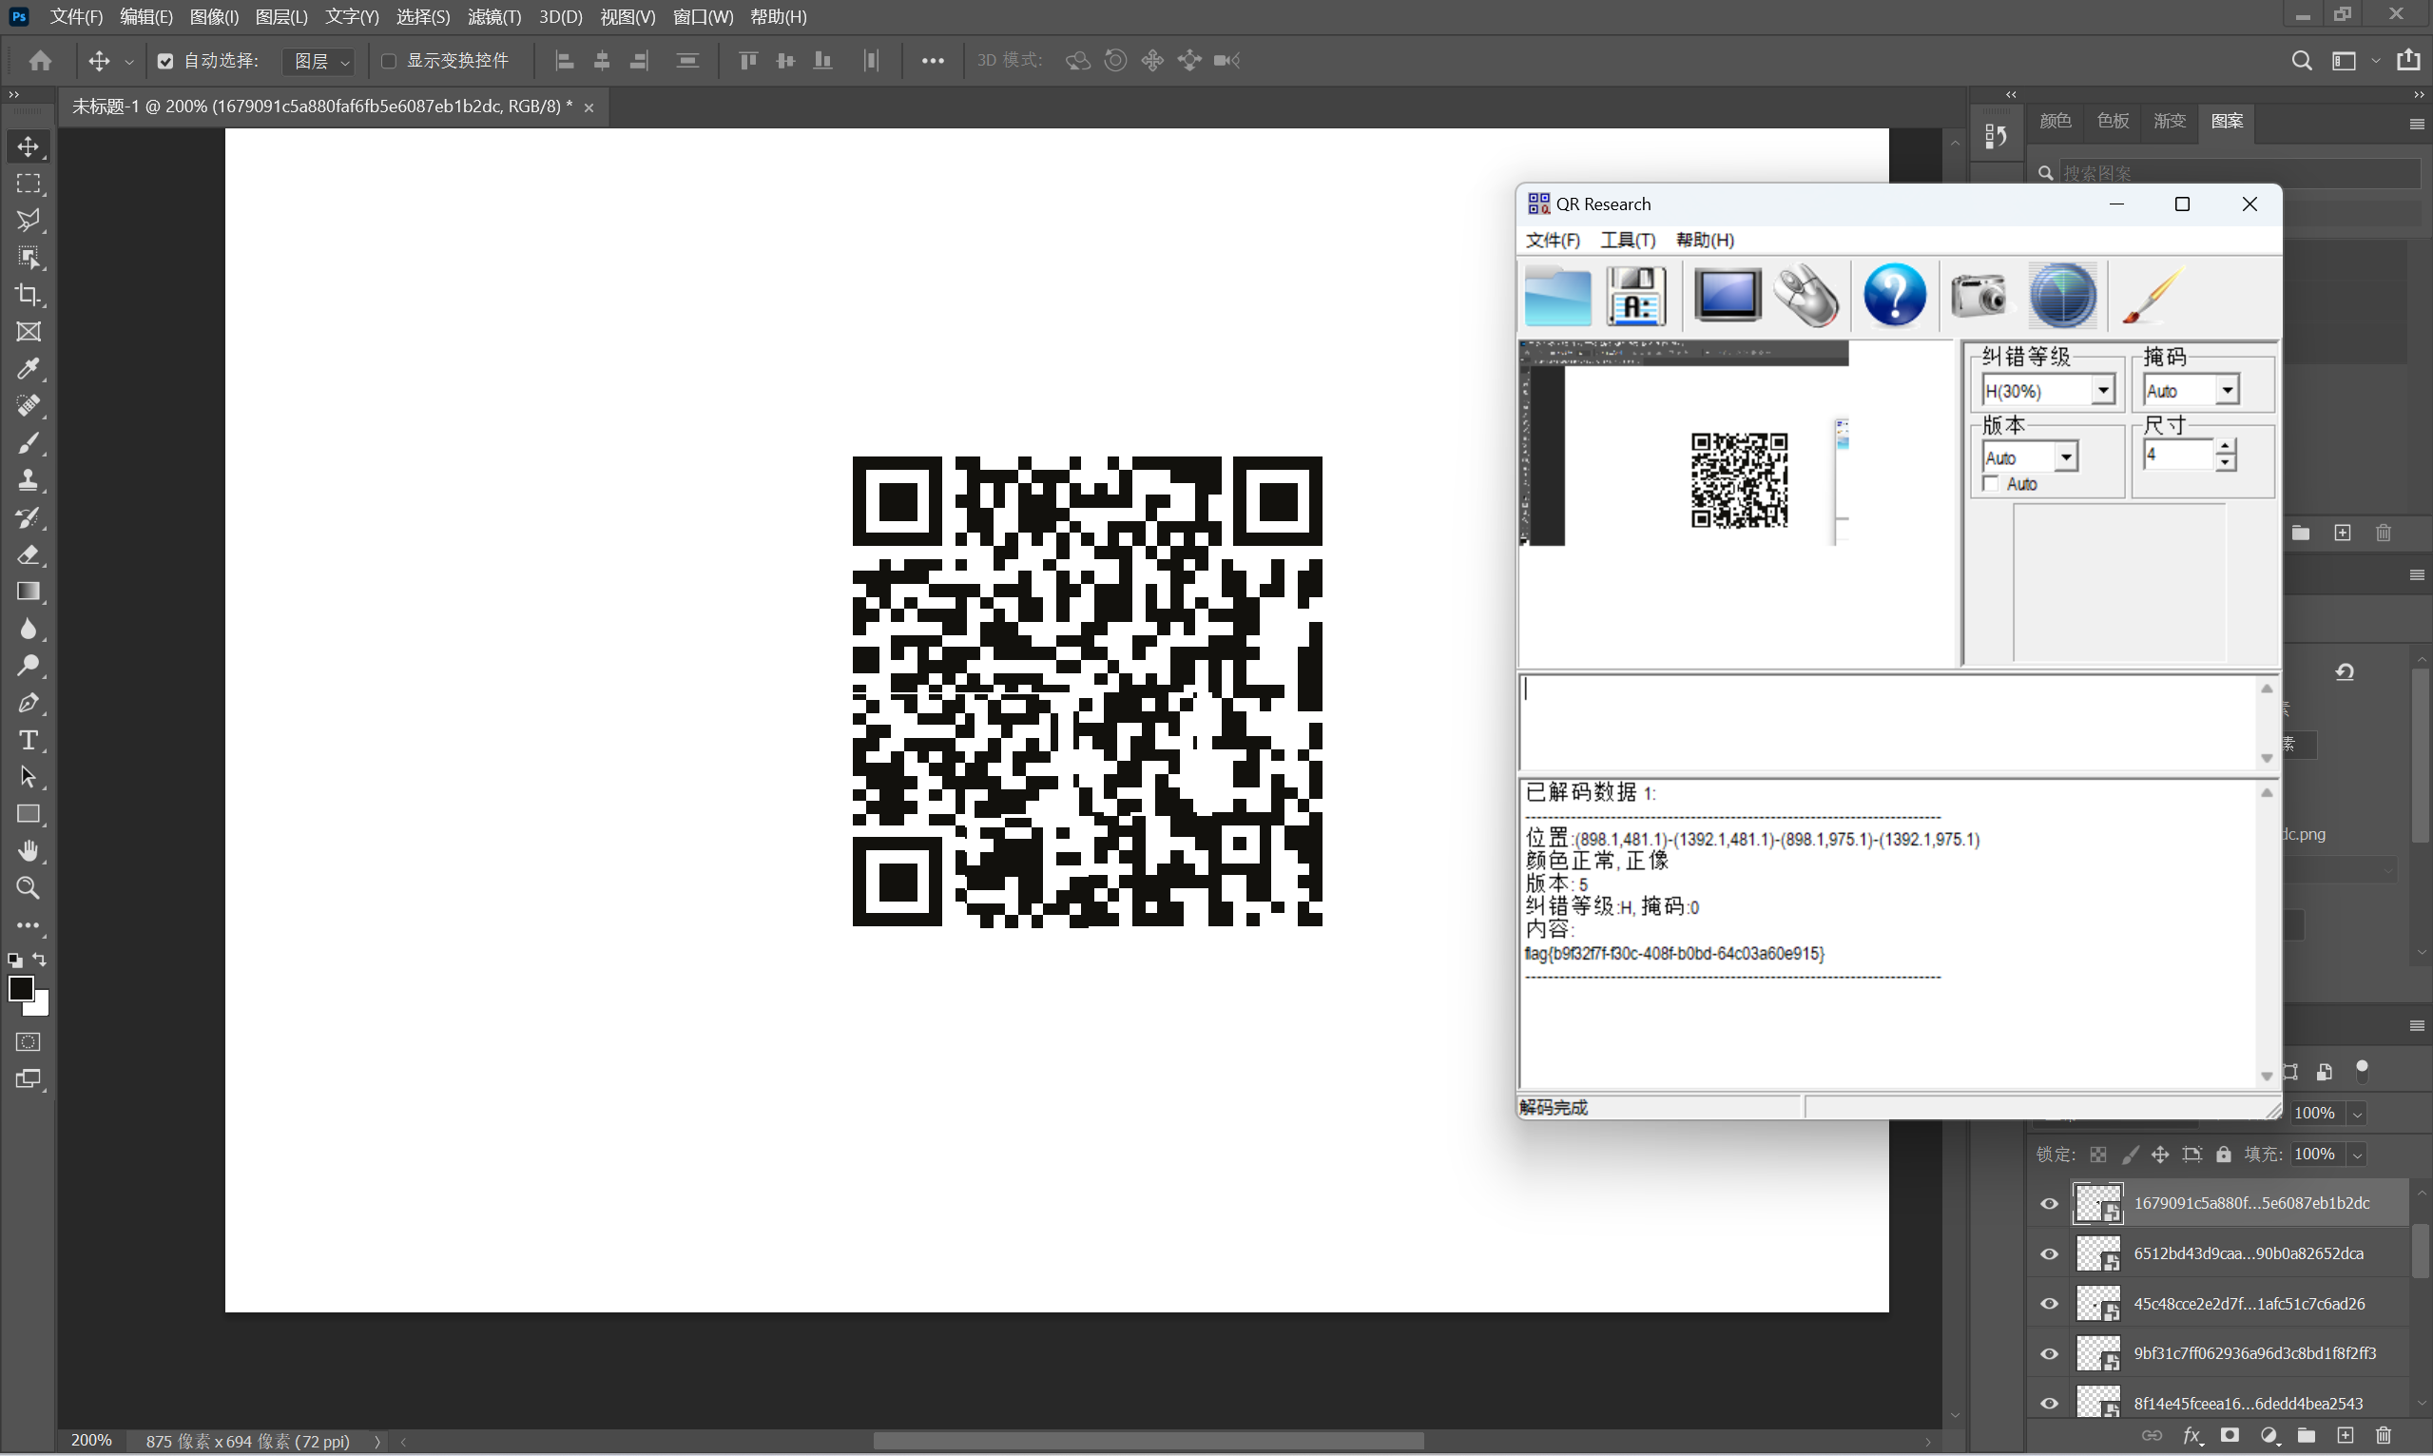Image resolution: width=2433 pixels, height=1456 pixels.
Task: Check the Auto checkbox under 版本
Action: (1991, 484)
